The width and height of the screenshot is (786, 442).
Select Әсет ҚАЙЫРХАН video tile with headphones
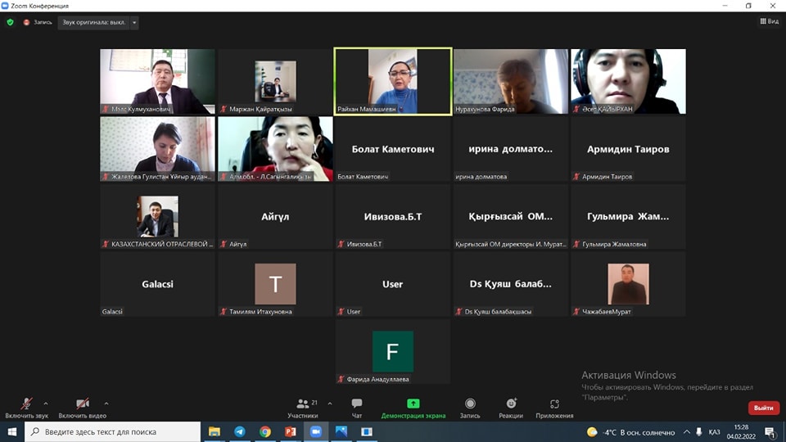pyautogui.click(x=628, y=81)
